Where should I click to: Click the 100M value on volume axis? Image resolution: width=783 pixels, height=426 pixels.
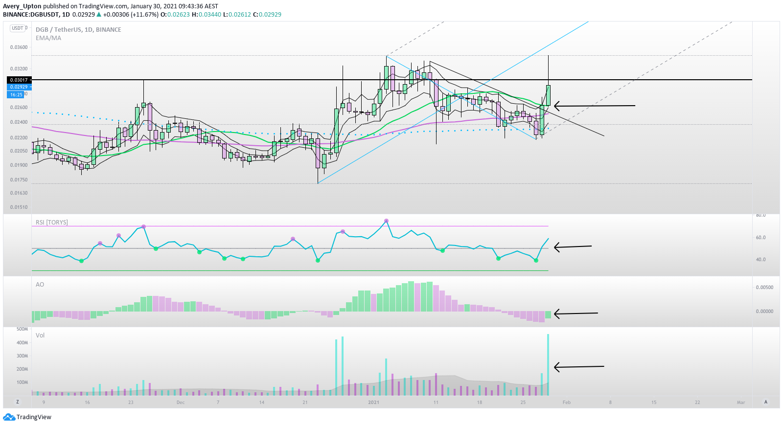(x=22, y=382)
